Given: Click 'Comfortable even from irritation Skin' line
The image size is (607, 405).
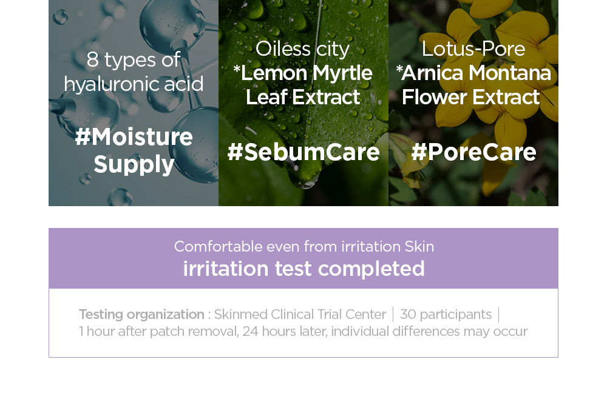Looking at the screenshot, I should click(x=304, y=246).
